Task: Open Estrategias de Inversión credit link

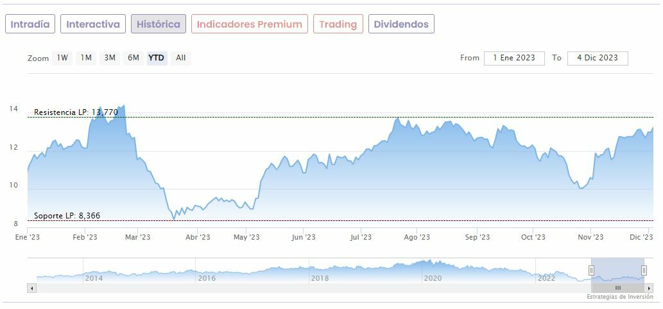Action: click(x=620, y=297)
